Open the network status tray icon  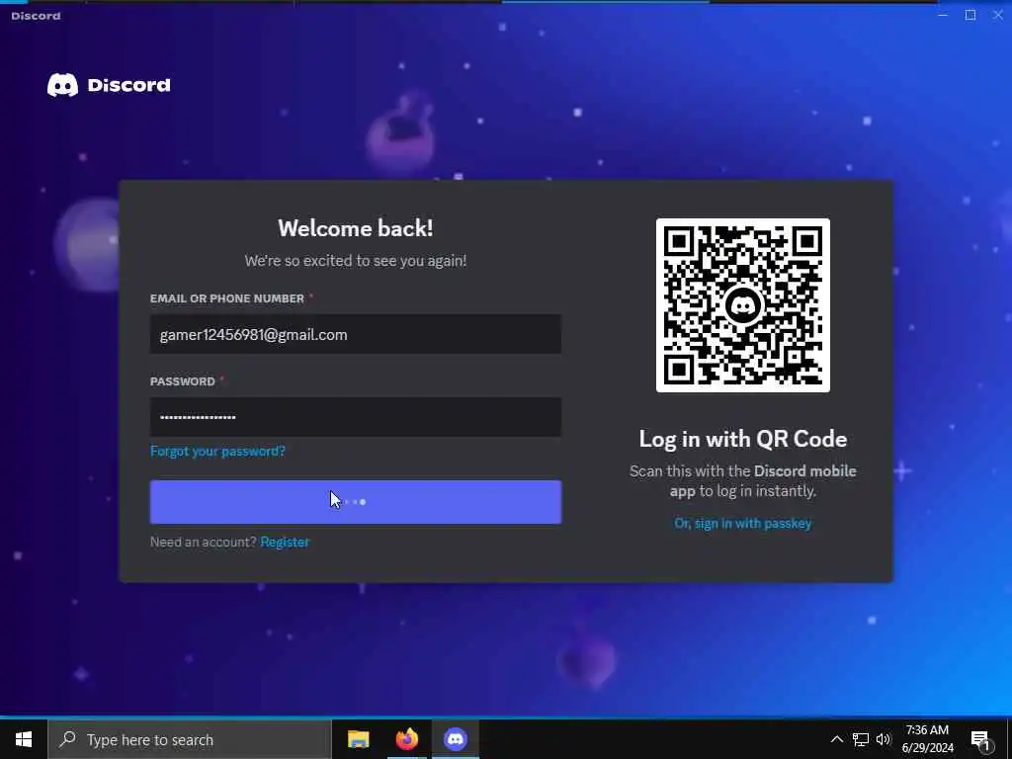(x=861, y=739)
